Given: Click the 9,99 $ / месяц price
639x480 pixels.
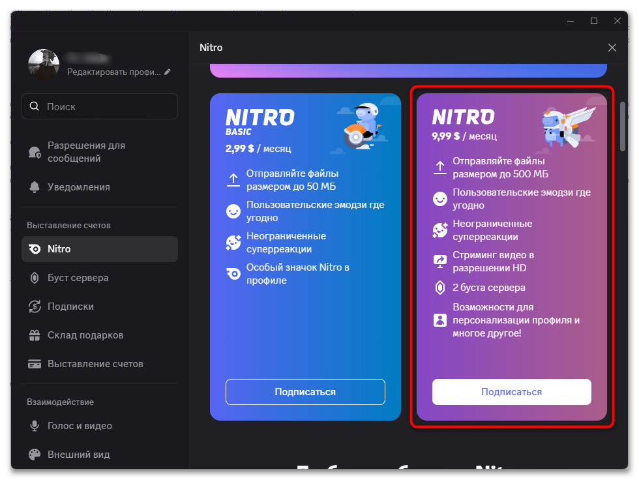Looking at the screenshot, I should click(x=464, y=136).
